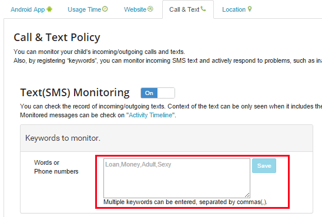Click the Call & Text phone icon

click(x=203, y=9)
